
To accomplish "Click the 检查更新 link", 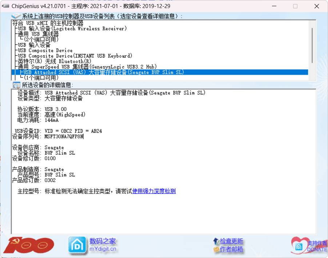I will (x=231, y=241).
